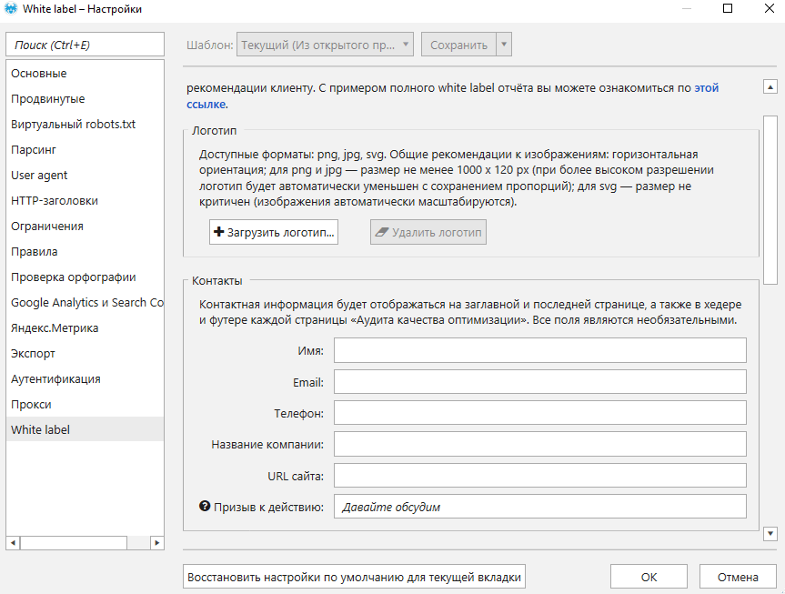Go to Виртуальный robots.txt section
785x594 pixels.
point(86,125)
